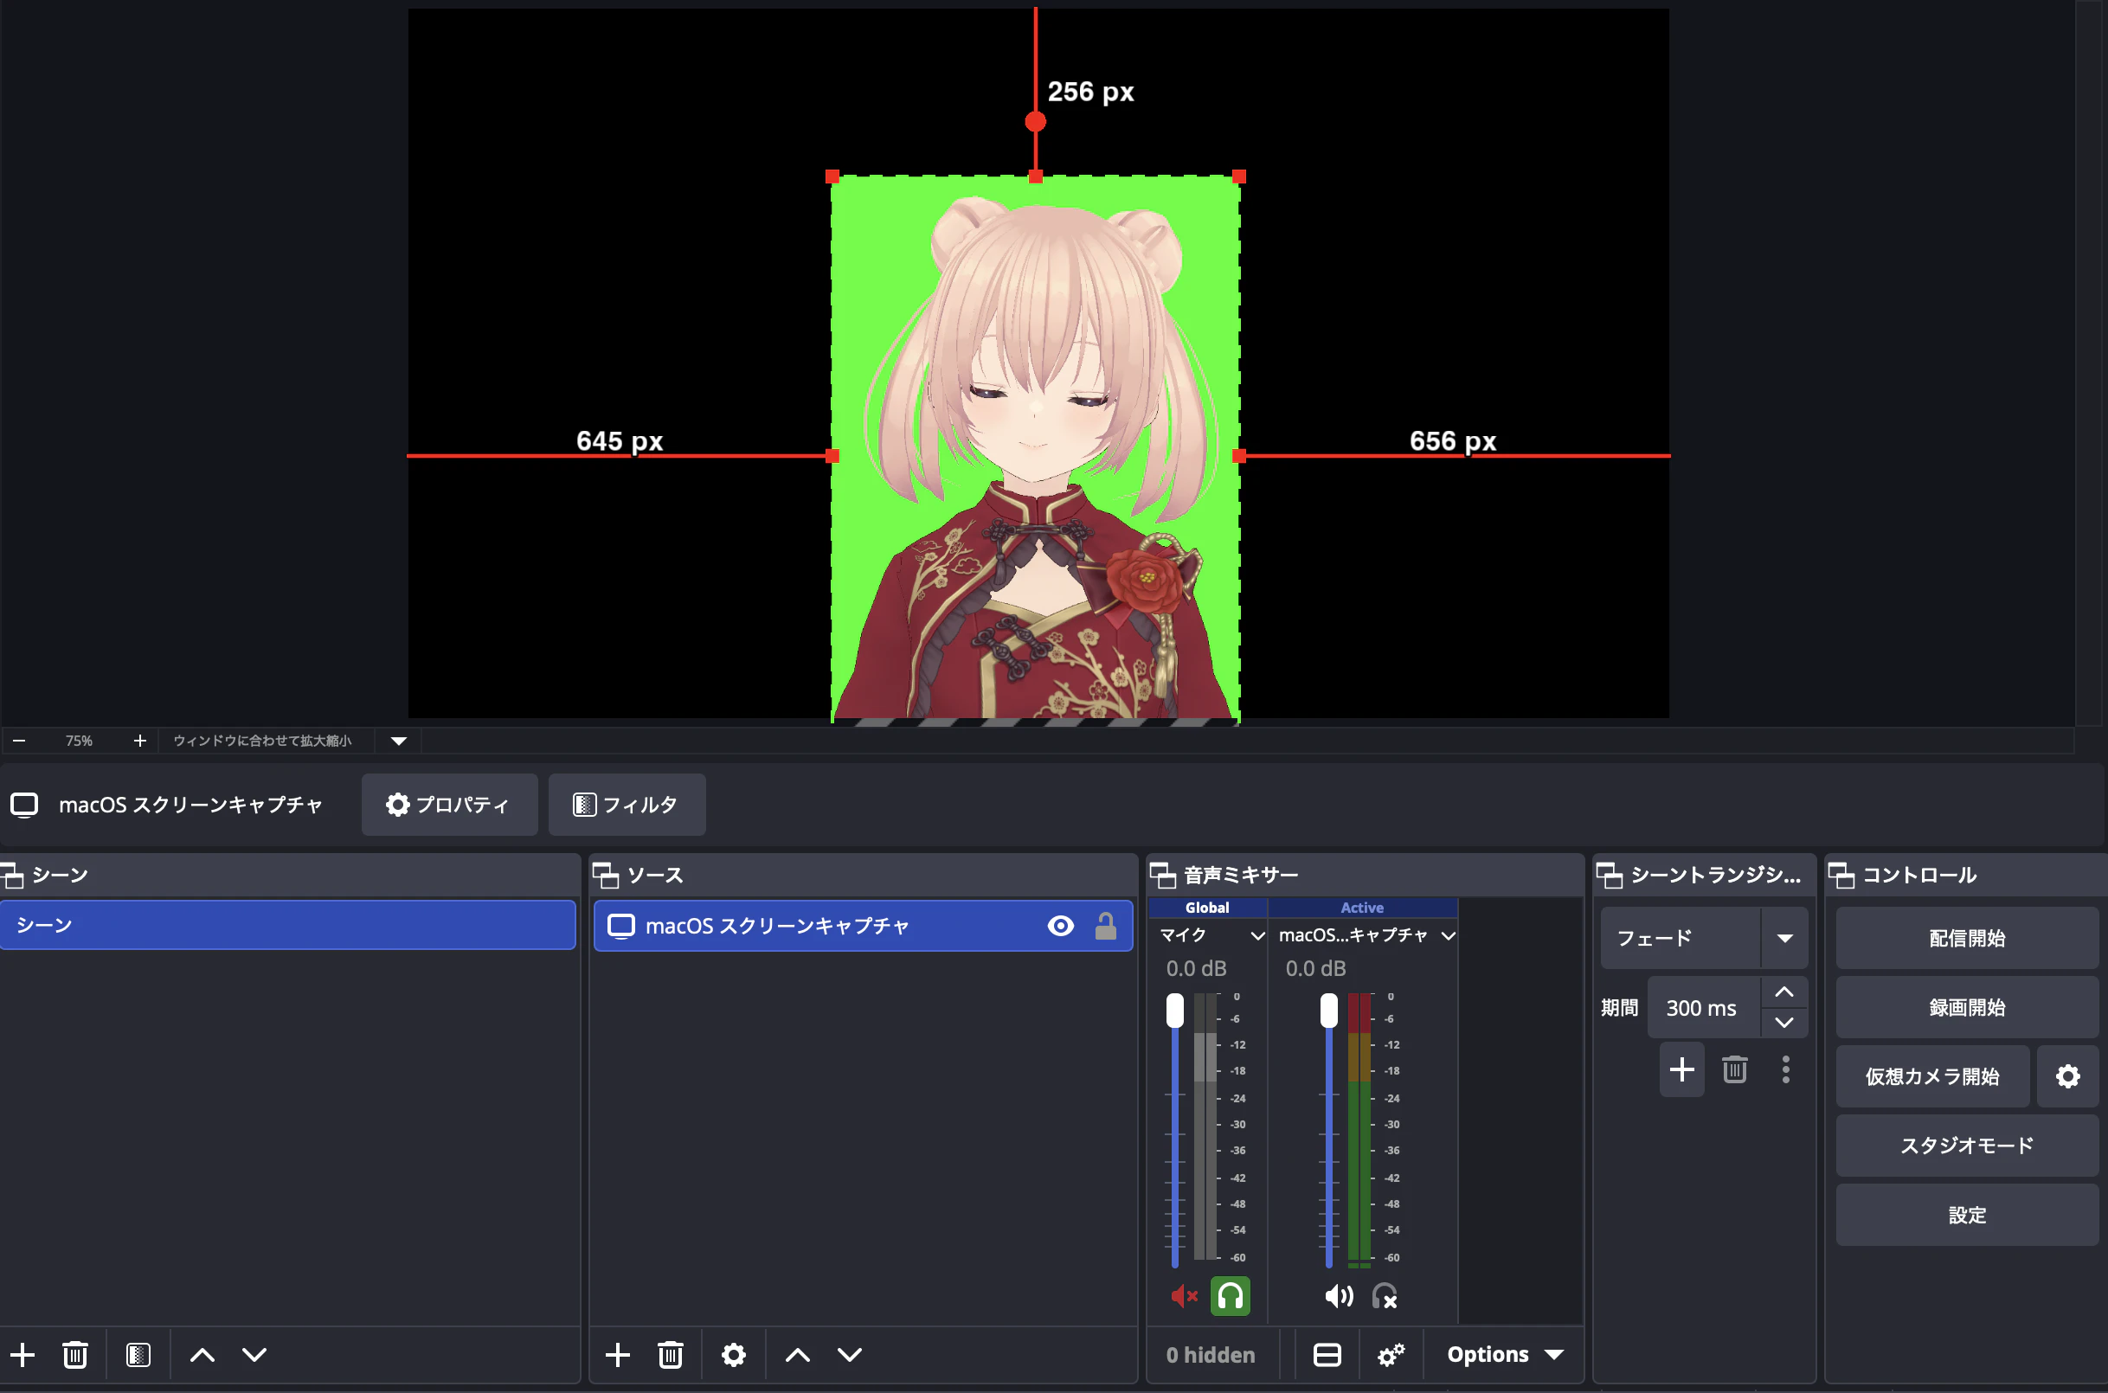The height and width of the screenshot is (1393, 2108).
Task: Open プロパティ for the selected source
Action: pos(449,805)
